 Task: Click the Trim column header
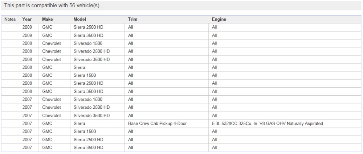pos(132,19)
